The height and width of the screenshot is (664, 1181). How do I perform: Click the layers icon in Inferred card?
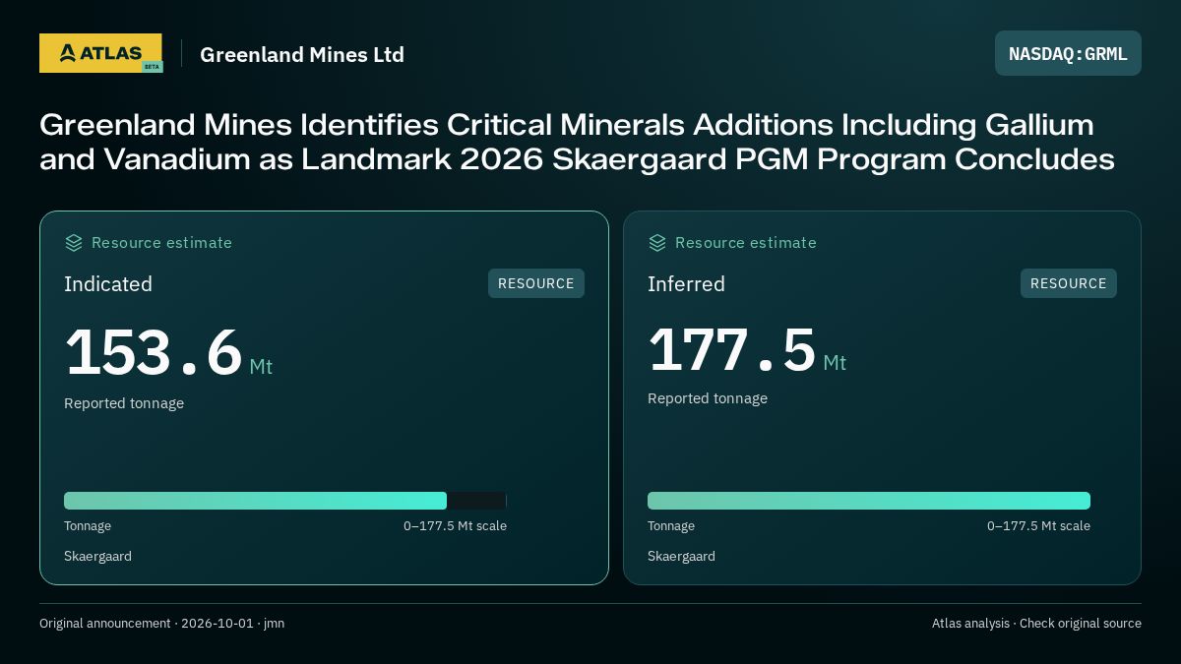[x=657, y=243]
